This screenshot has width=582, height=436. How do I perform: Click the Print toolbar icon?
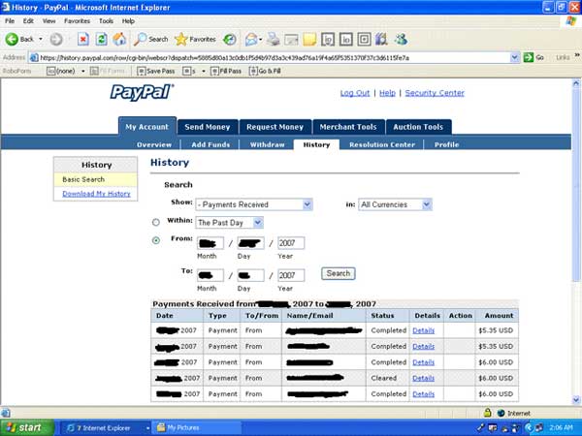[275, 40]
